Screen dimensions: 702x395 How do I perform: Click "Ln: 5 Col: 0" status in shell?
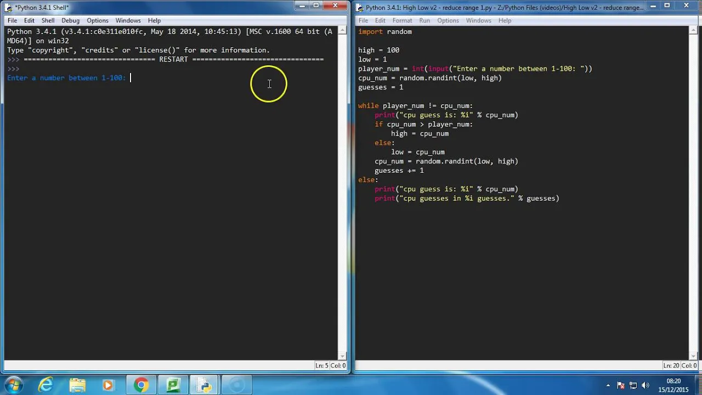tap(330, 365)
